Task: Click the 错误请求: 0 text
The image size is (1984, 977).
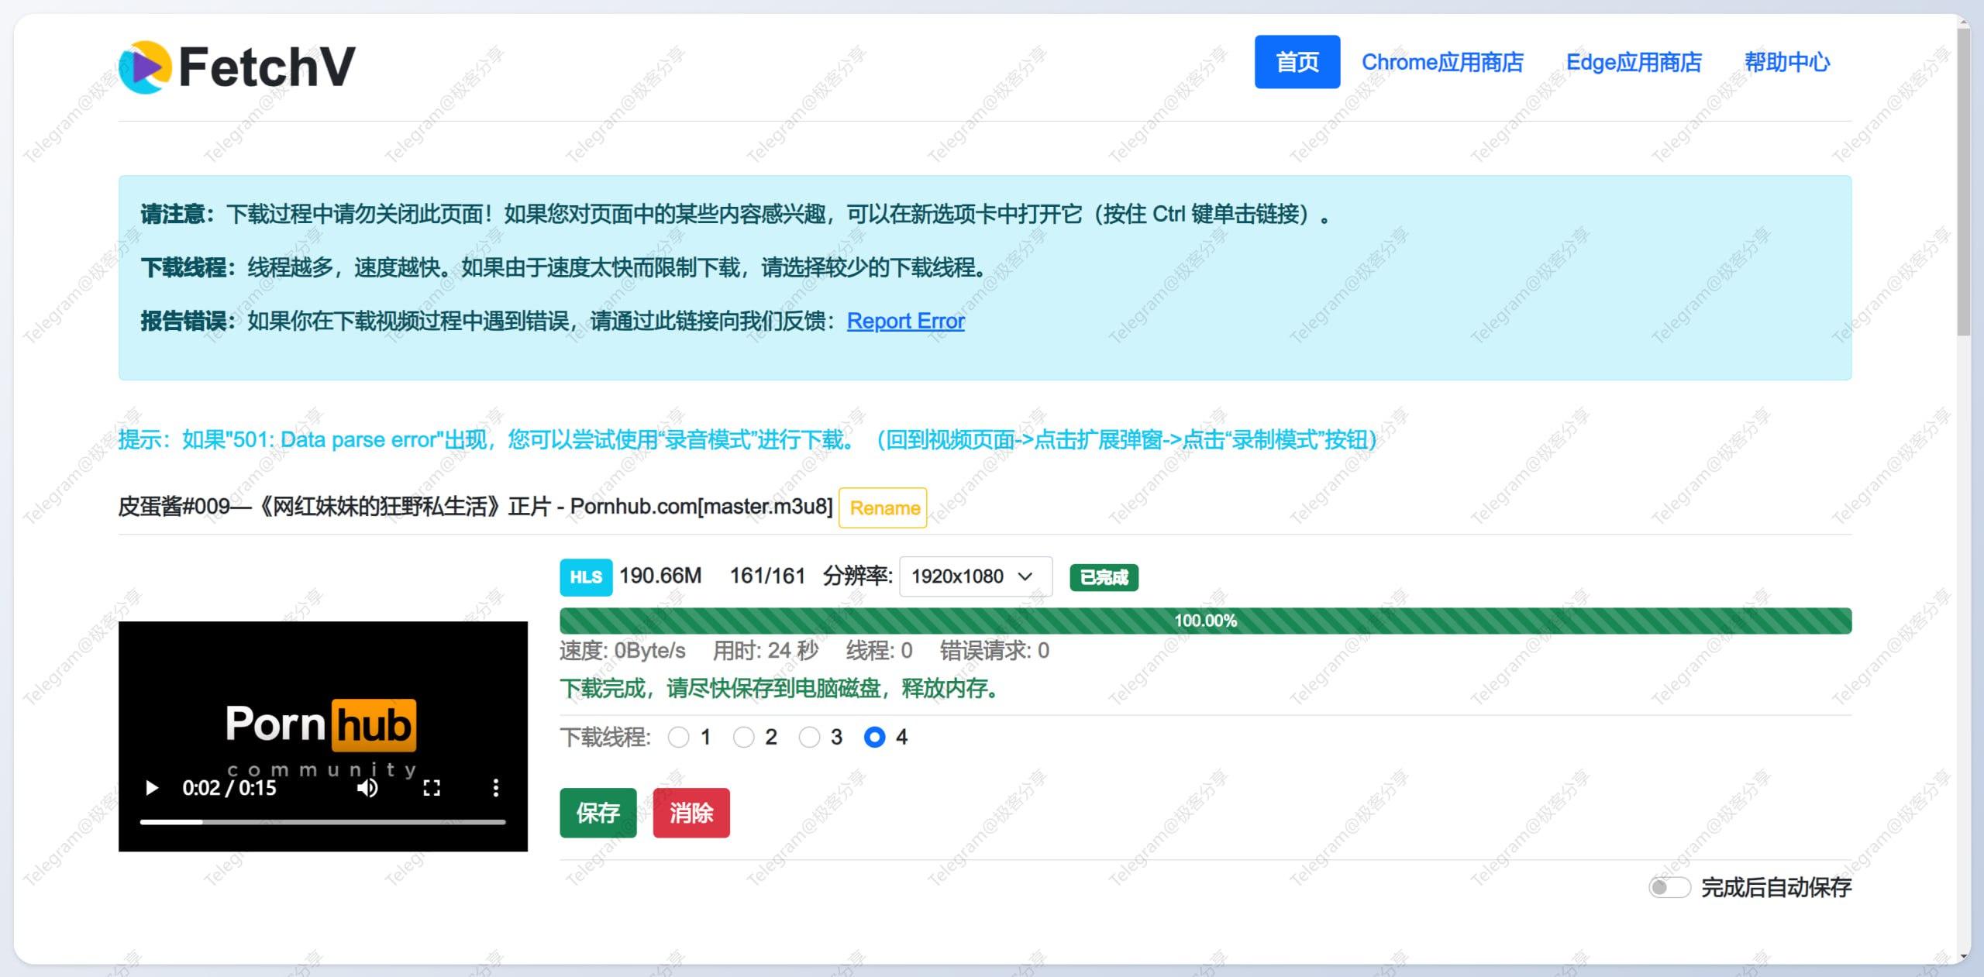Action: click(994, 651)
